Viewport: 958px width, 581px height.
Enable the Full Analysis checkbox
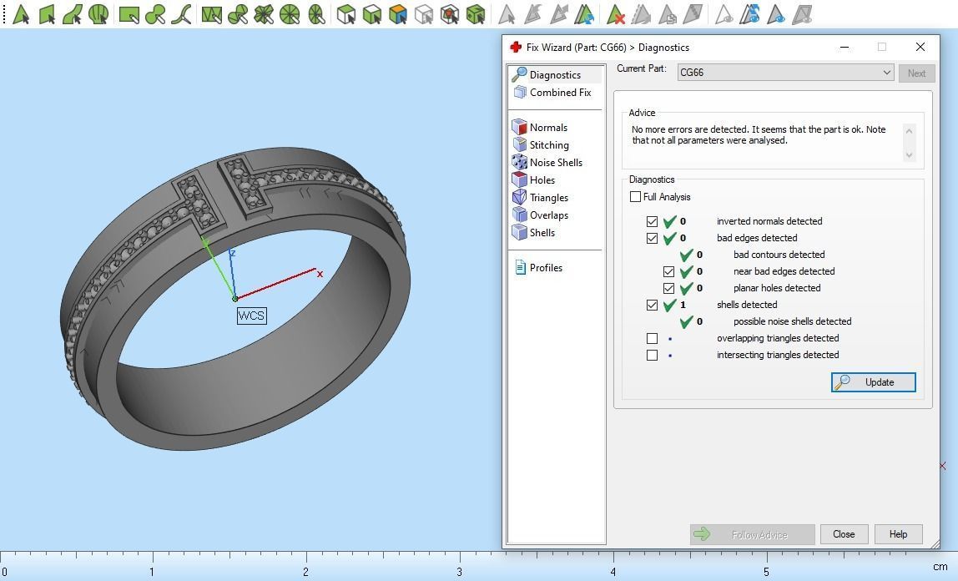pyautogui.click(x=635, y=197)
